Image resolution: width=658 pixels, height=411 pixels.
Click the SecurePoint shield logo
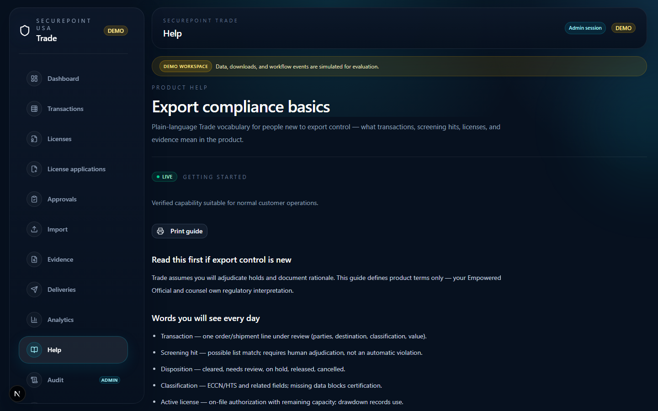click(25, 31)
